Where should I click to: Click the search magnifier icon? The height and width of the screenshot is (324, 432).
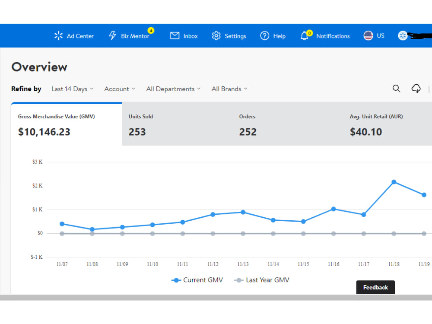(396, 89)
